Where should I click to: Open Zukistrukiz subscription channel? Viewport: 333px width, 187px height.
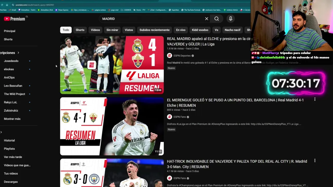[11, 111]
